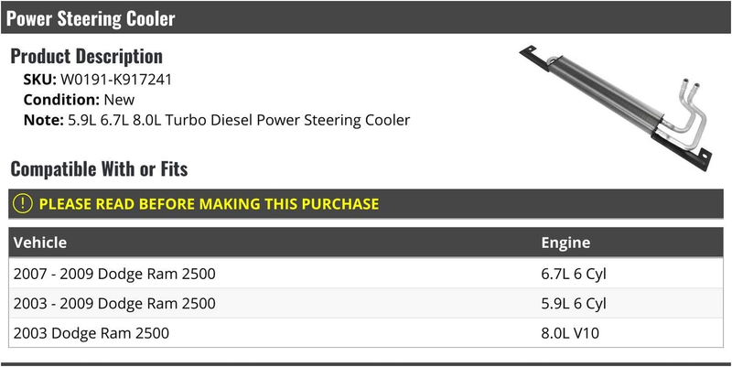Click the Compatible With or Fits heading

coord(99,168)
